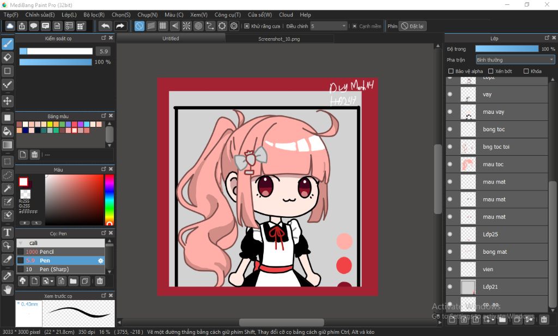Collapse the calli brush group
The height and width of the screenshot is (336, 558).
(x=21, y=243)
